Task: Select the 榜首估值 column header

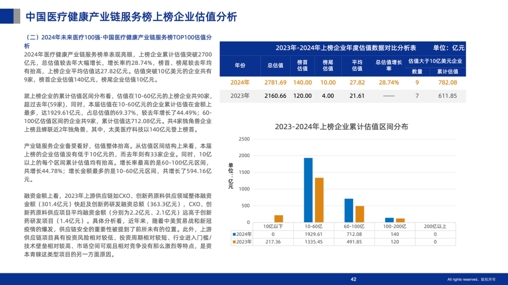Action: (x=302, y=65)
